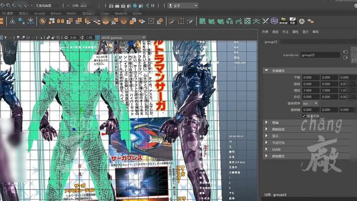357x201 pixels.
Task: Click the 优化 folder shelf icon
Action: [x=284, y=21]
